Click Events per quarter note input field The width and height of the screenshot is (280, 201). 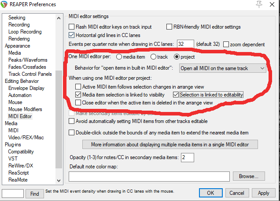click(x=185, y=44)
